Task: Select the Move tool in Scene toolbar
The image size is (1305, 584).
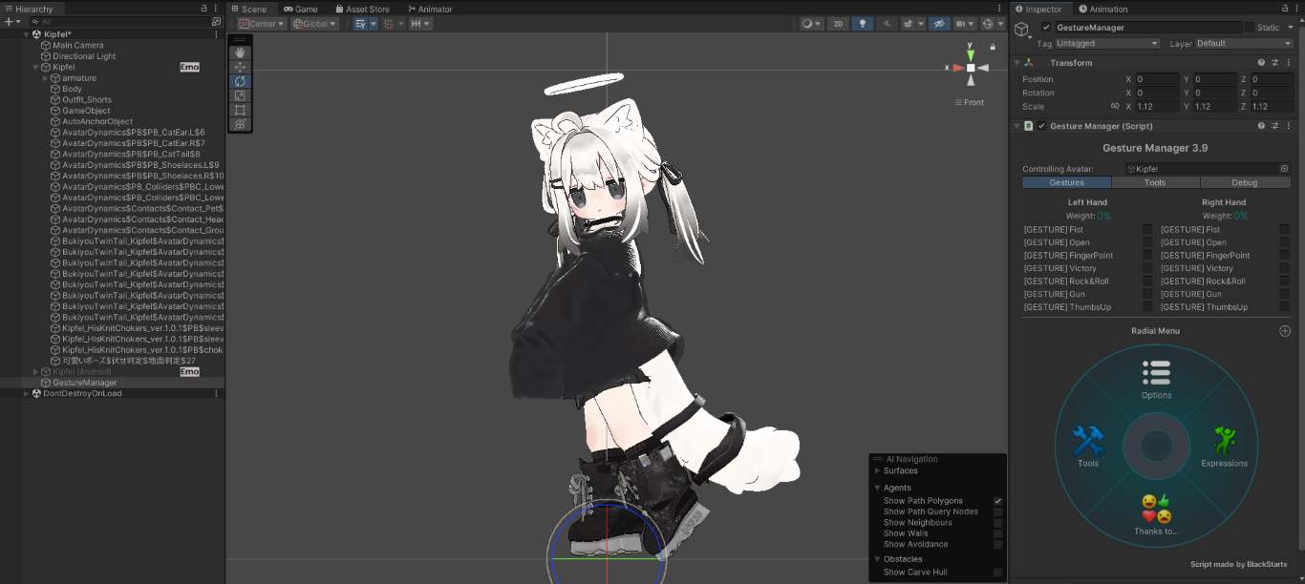Action: coord(240,67)
